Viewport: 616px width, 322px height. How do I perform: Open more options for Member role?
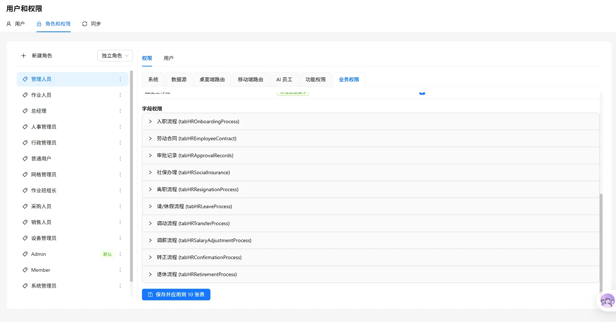120,270
